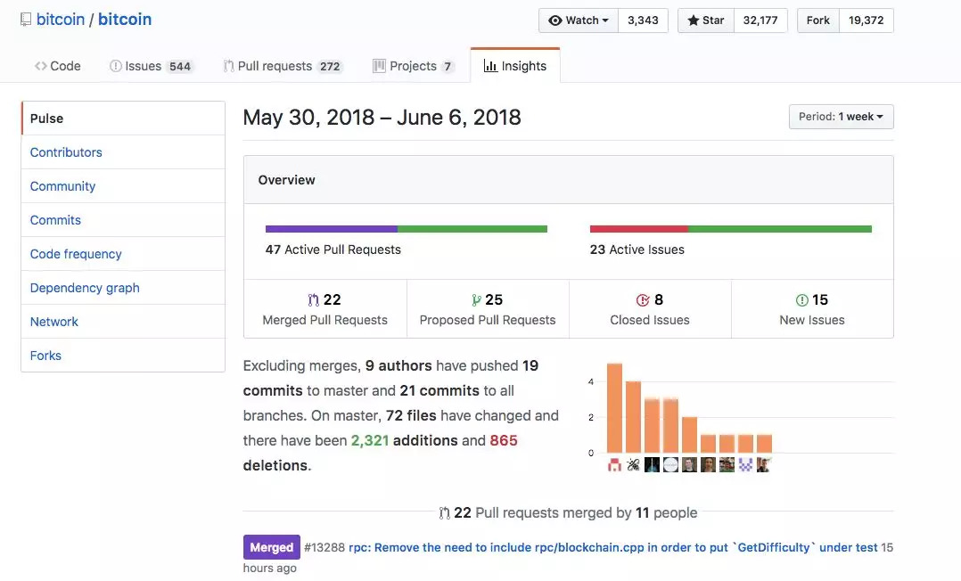Fork the bitcoin repository

tap(817, 20)
